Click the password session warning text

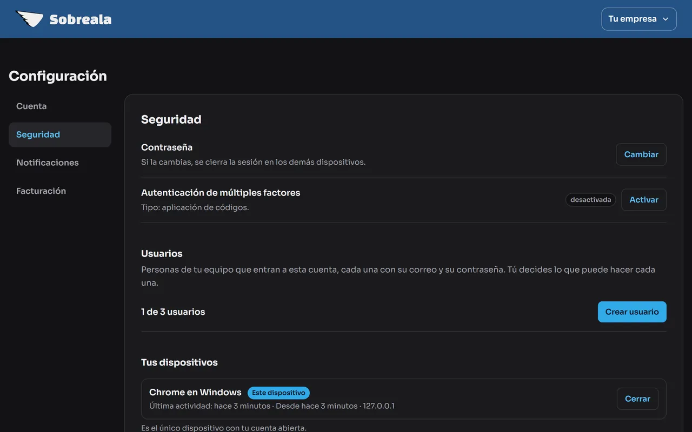[x=254, y=162]
